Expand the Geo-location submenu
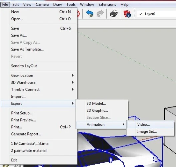The height and width of the screenshot is (167, 176). click(43, 76)
